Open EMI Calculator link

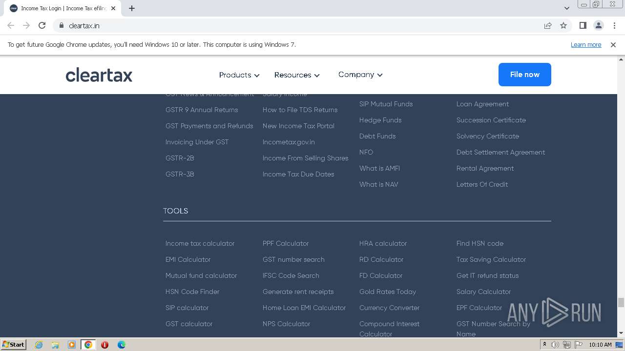coord(188,259)
